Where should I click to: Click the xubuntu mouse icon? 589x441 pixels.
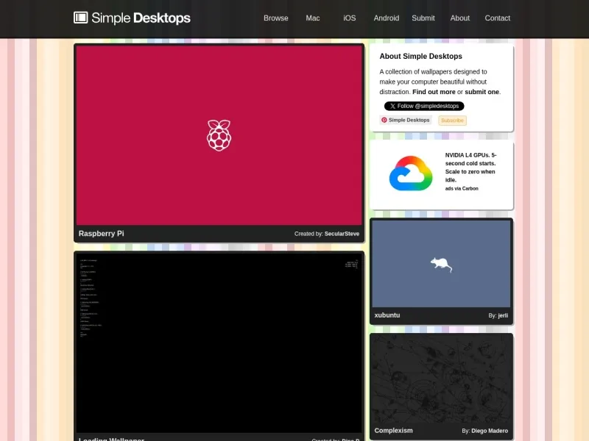[x=441, y=265]
